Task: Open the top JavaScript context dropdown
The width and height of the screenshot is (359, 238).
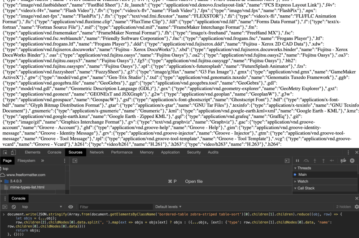Action: pos(42,207)
